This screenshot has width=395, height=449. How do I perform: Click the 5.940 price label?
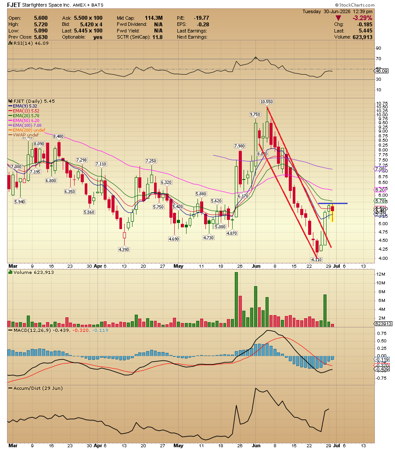[20, 201]
